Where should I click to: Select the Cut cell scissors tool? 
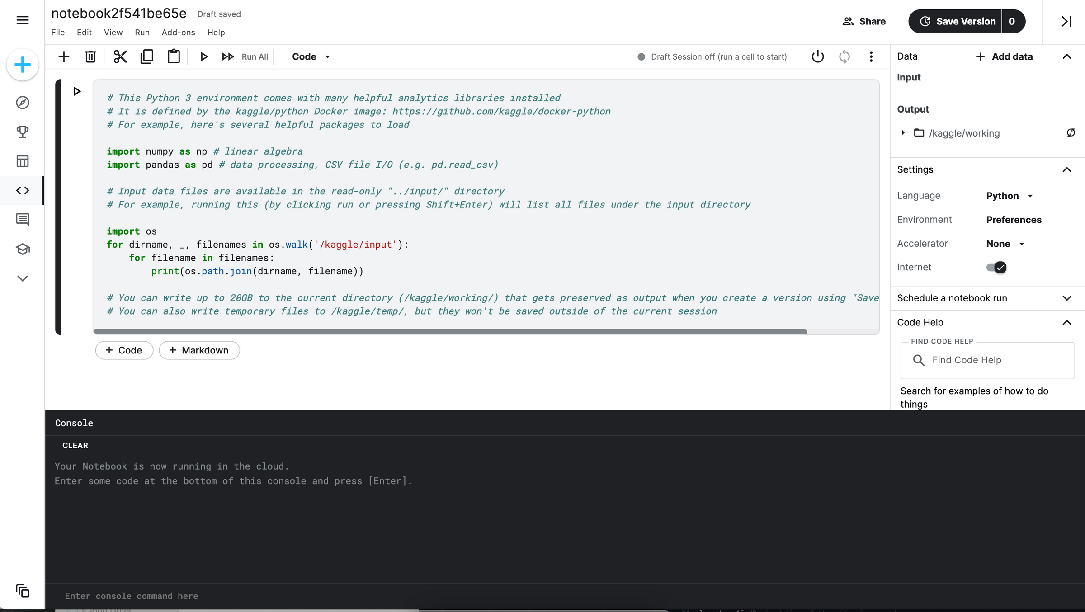point(119,56)
